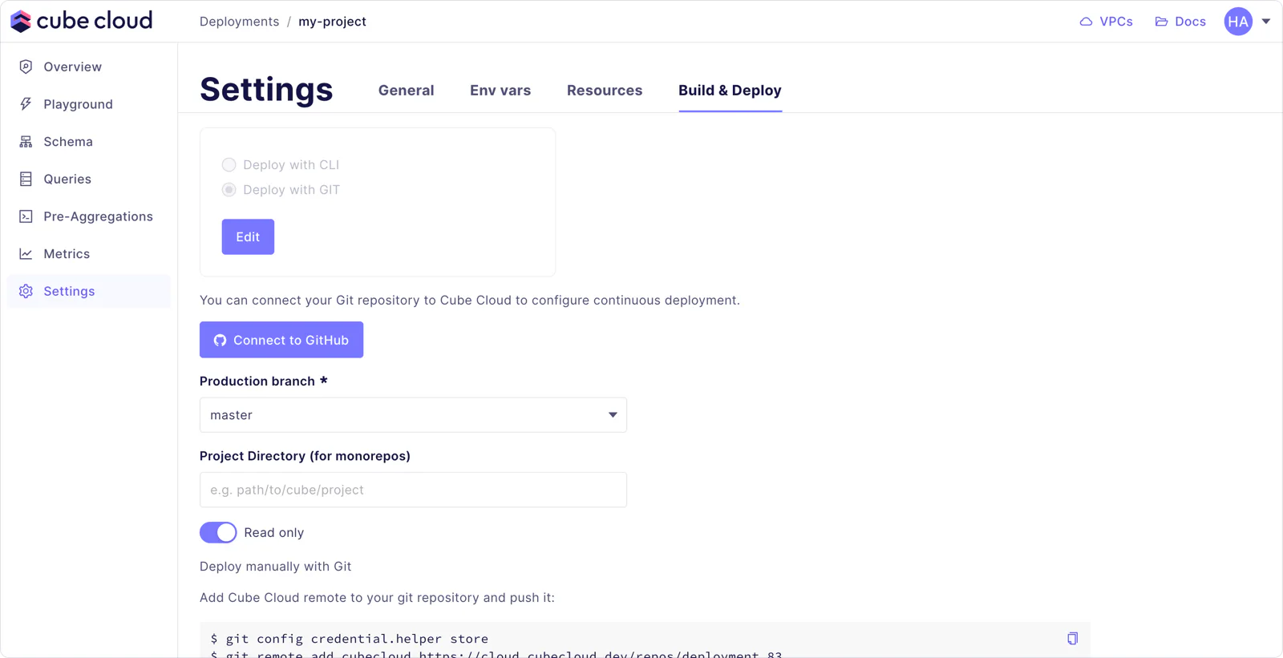Click my-project in the breadcrumb

click(x=332, y=22)
